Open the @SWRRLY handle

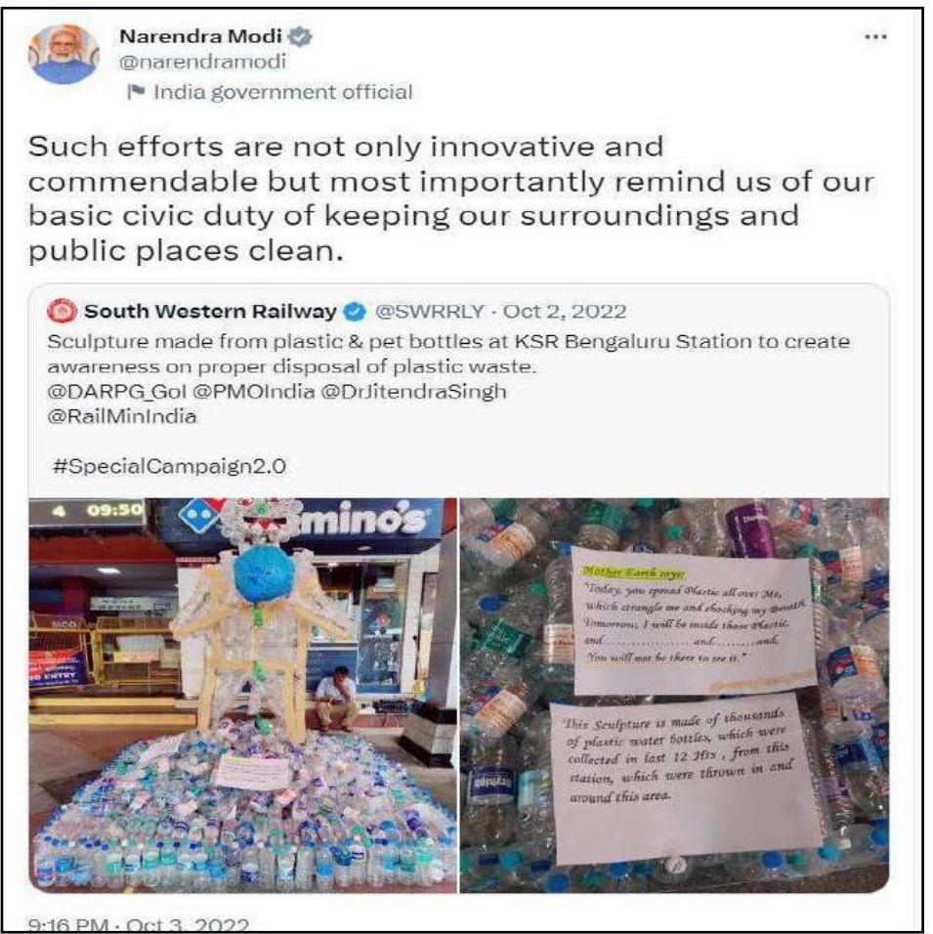pos(429,312)
